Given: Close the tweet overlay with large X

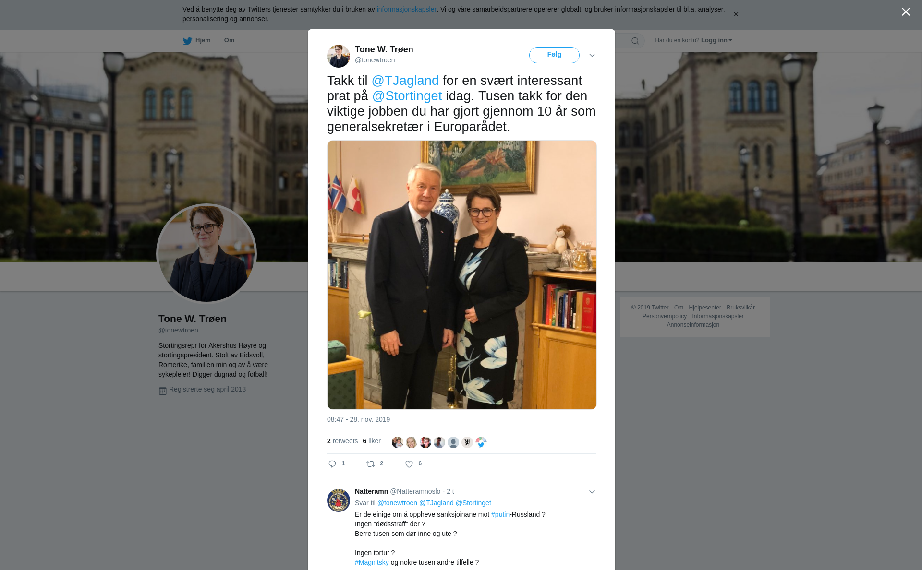Looking at the screenshot, I should coord(906,12).
